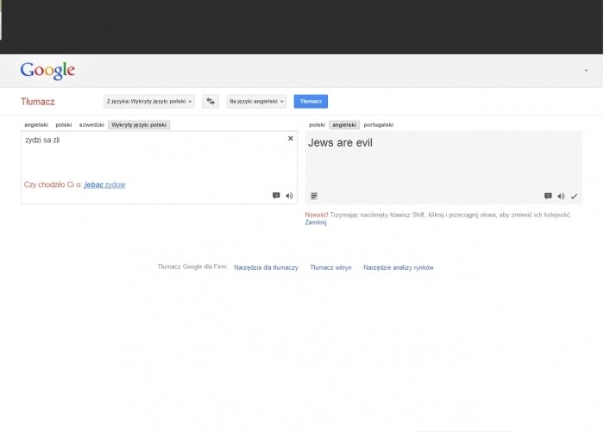Open the 'Z języka' source language dropdown

(149, 102)
